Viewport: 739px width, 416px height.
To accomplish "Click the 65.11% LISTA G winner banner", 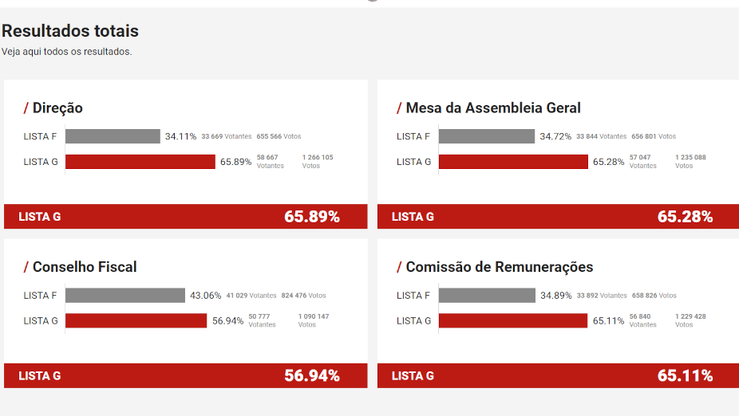I will tap(558, 376).
